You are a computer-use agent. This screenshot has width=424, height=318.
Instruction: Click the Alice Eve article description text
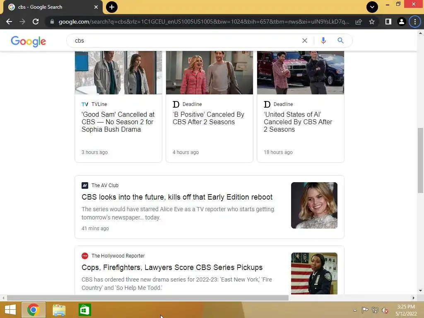(178, 213)
